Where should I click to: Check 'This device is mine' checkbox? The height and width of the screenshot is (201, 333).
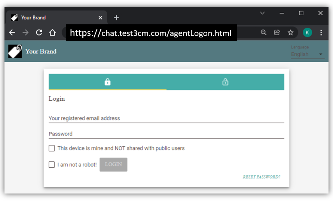(x=52, y=148)
